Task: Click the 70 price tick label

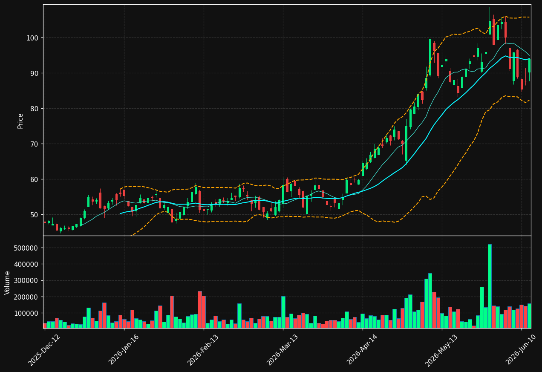Action: 34,144
